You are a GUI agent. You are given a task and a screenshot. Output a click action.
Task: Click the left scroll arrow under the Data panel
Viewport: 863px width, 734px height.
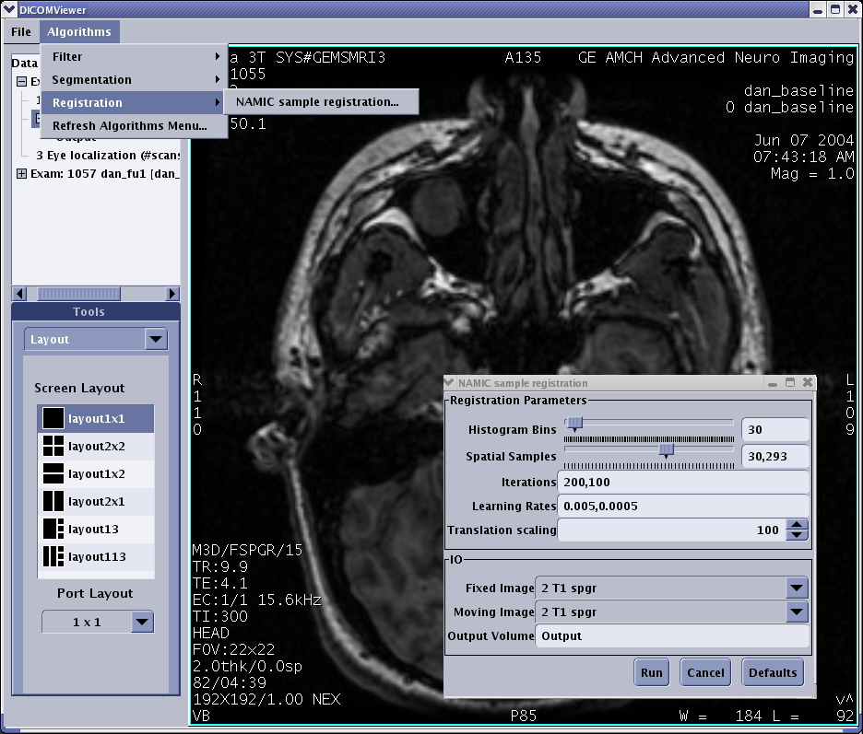(x=18, y=293)
